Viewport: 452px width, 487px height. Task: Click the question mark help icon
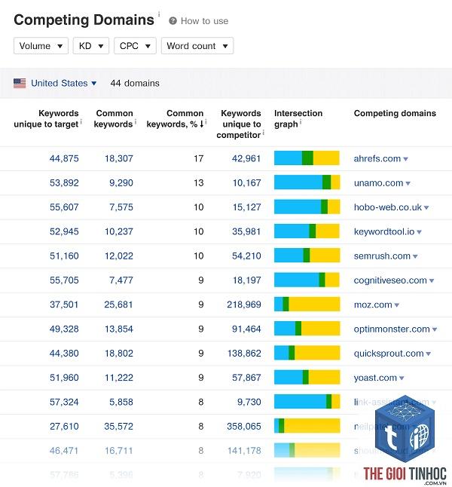coord(173,21)
